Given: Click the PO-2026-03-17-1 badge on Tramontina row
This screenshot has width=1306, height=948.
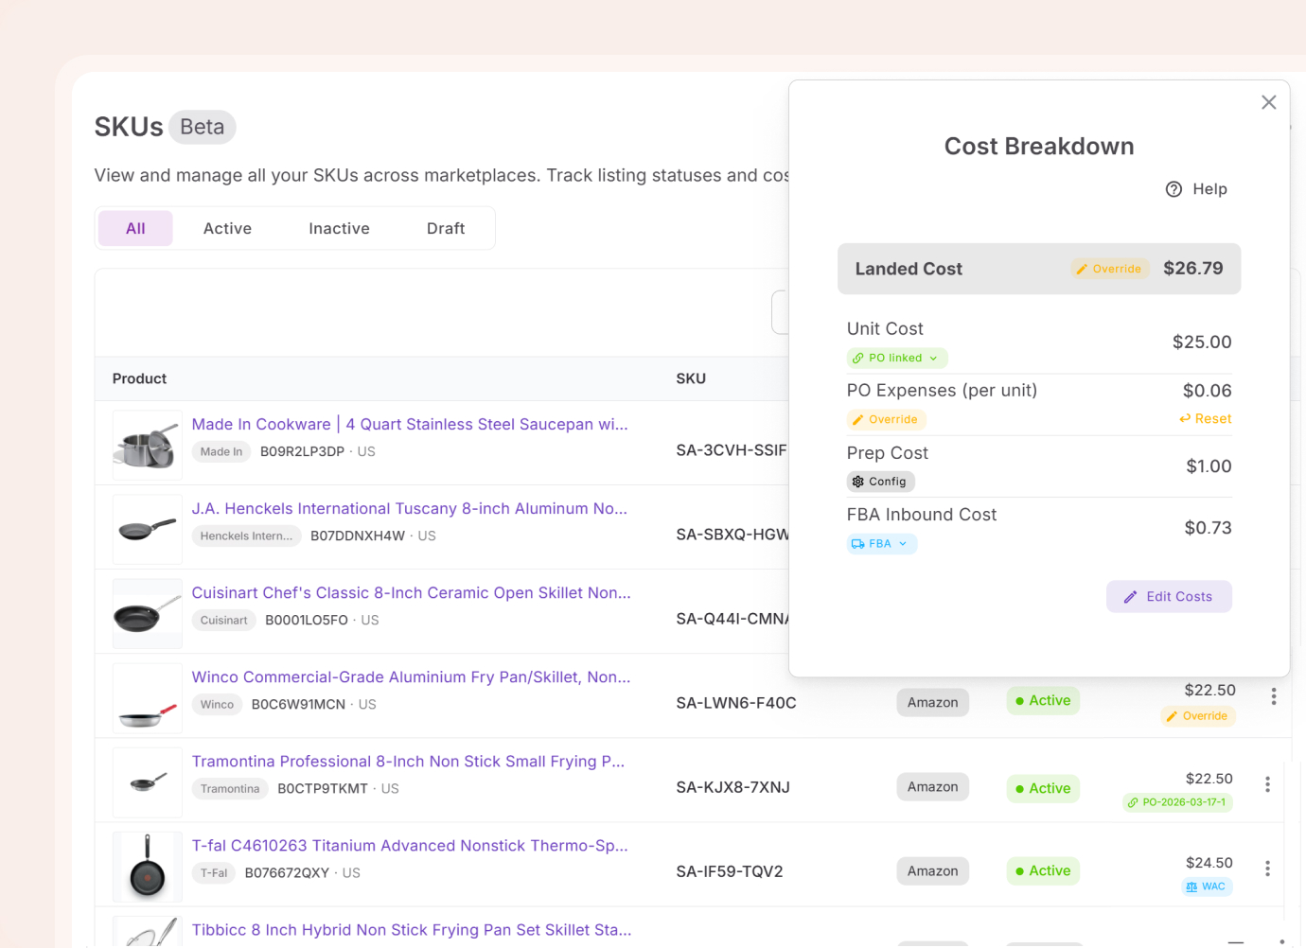Looking at the screenshot, I should click(x=1177, y=801).
